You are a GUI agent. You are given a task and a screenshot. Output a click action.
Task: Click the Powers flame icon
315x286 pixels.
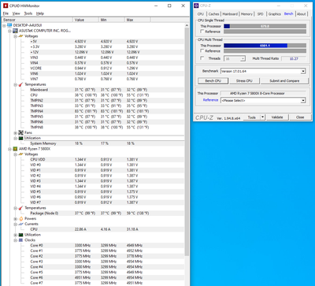pyautogui.click(x=21, y=219)
